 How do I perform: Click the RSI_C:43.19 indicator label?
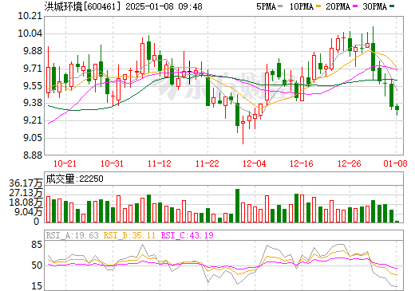point(188,235)
